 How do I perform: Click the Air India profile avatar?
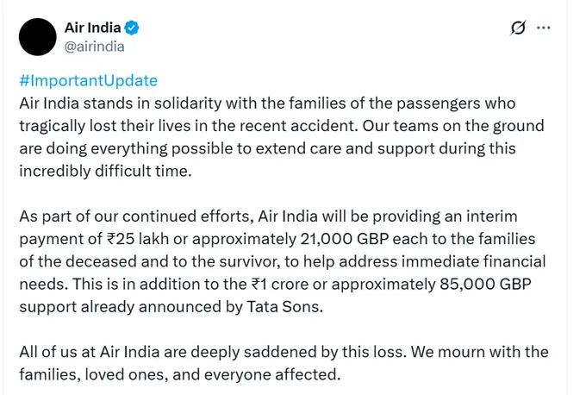click(x=37, y=37)
